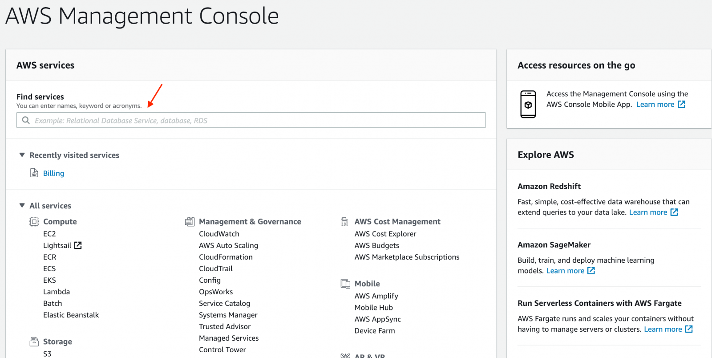Click the Management & Governance heading
This screenshot has width=712, height=358.
point(250,221)
